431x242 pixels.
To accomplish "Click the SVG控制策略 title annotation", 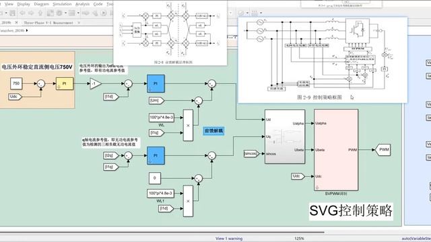I will click(x=351, y=211).
